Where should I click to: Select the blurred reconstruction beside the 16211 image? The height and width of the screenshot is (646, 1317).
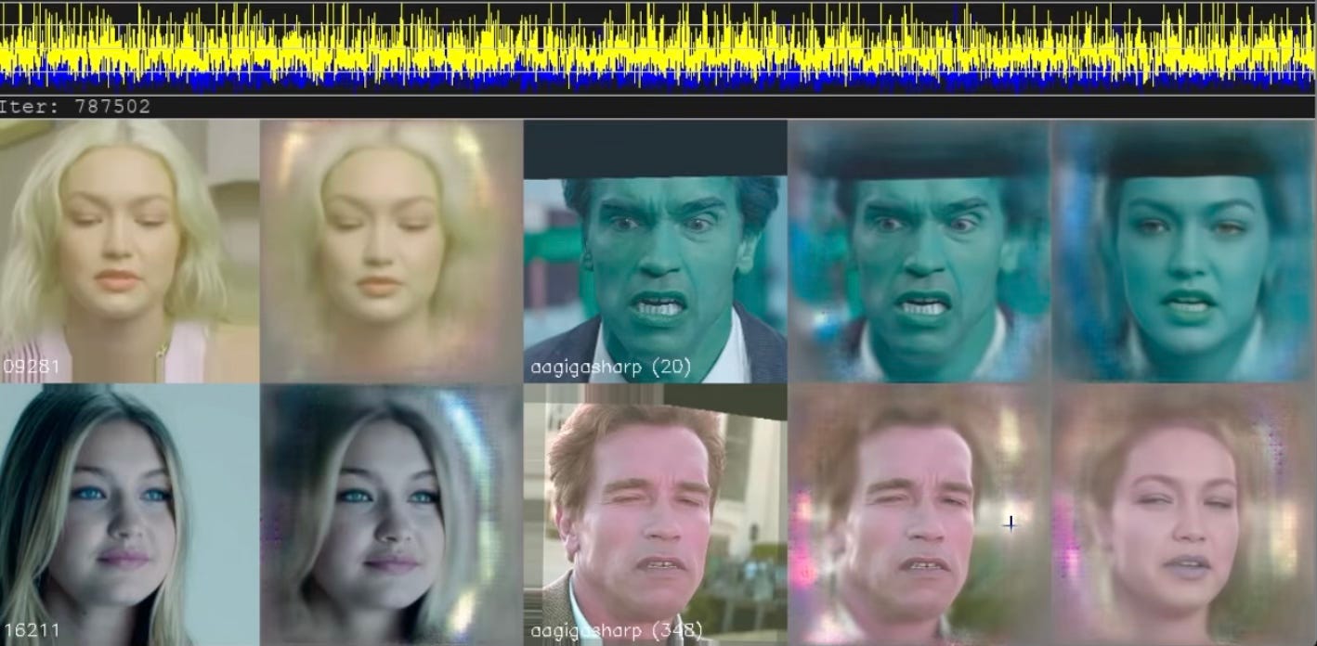point(392,514)
